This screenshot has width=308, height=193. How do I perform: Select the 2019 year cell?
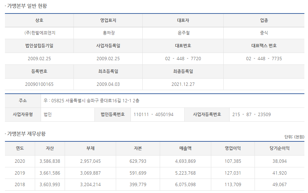[x=20, y=173]
